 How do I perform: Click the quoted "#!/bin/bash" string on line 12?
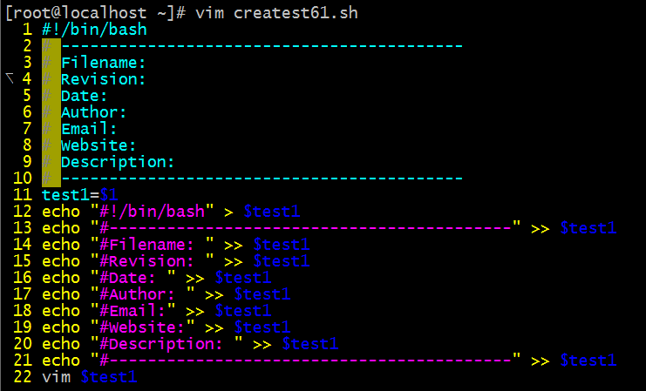pyautogui.click(x=153, y=212)
